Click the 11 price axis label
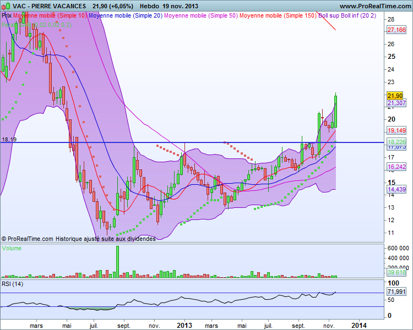Image resolution: width=413 pixels, height=330 pixels. (391, 233)
